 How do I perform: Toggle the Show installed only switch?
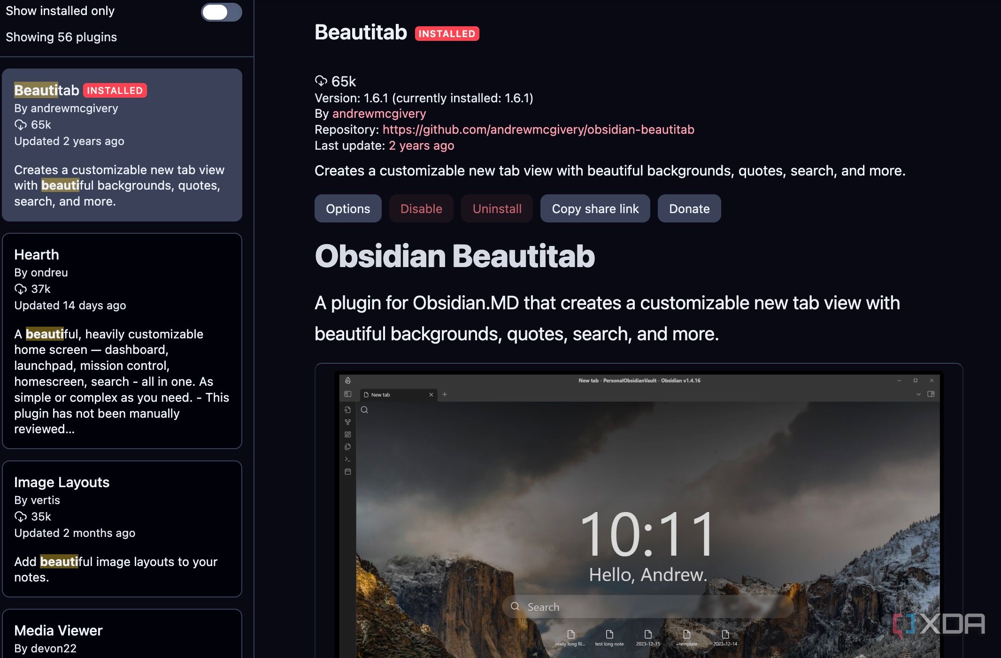(x=221, y=12)
